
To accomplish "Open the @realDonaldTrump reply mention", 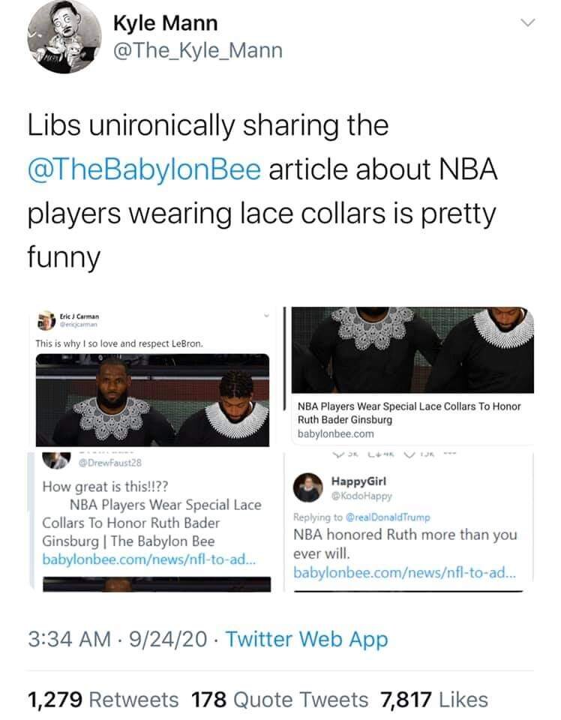I will [388, 517].
